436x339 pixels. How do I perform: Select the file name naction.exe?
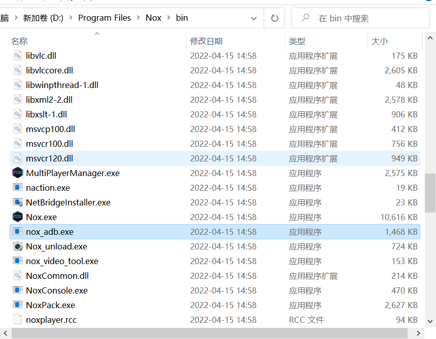pyautogui.click(x=48, y=188)
